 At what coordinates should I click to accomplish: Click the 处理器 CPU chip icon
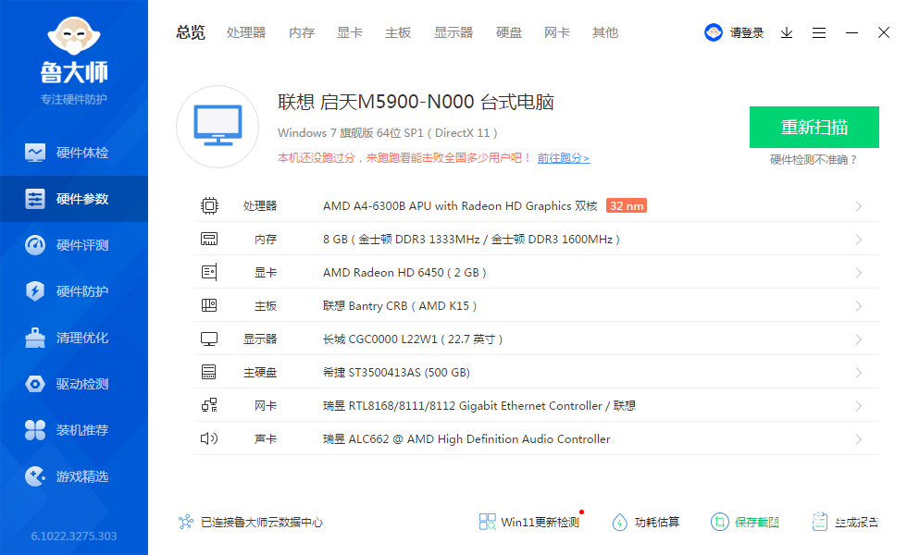tap(209, 205)
